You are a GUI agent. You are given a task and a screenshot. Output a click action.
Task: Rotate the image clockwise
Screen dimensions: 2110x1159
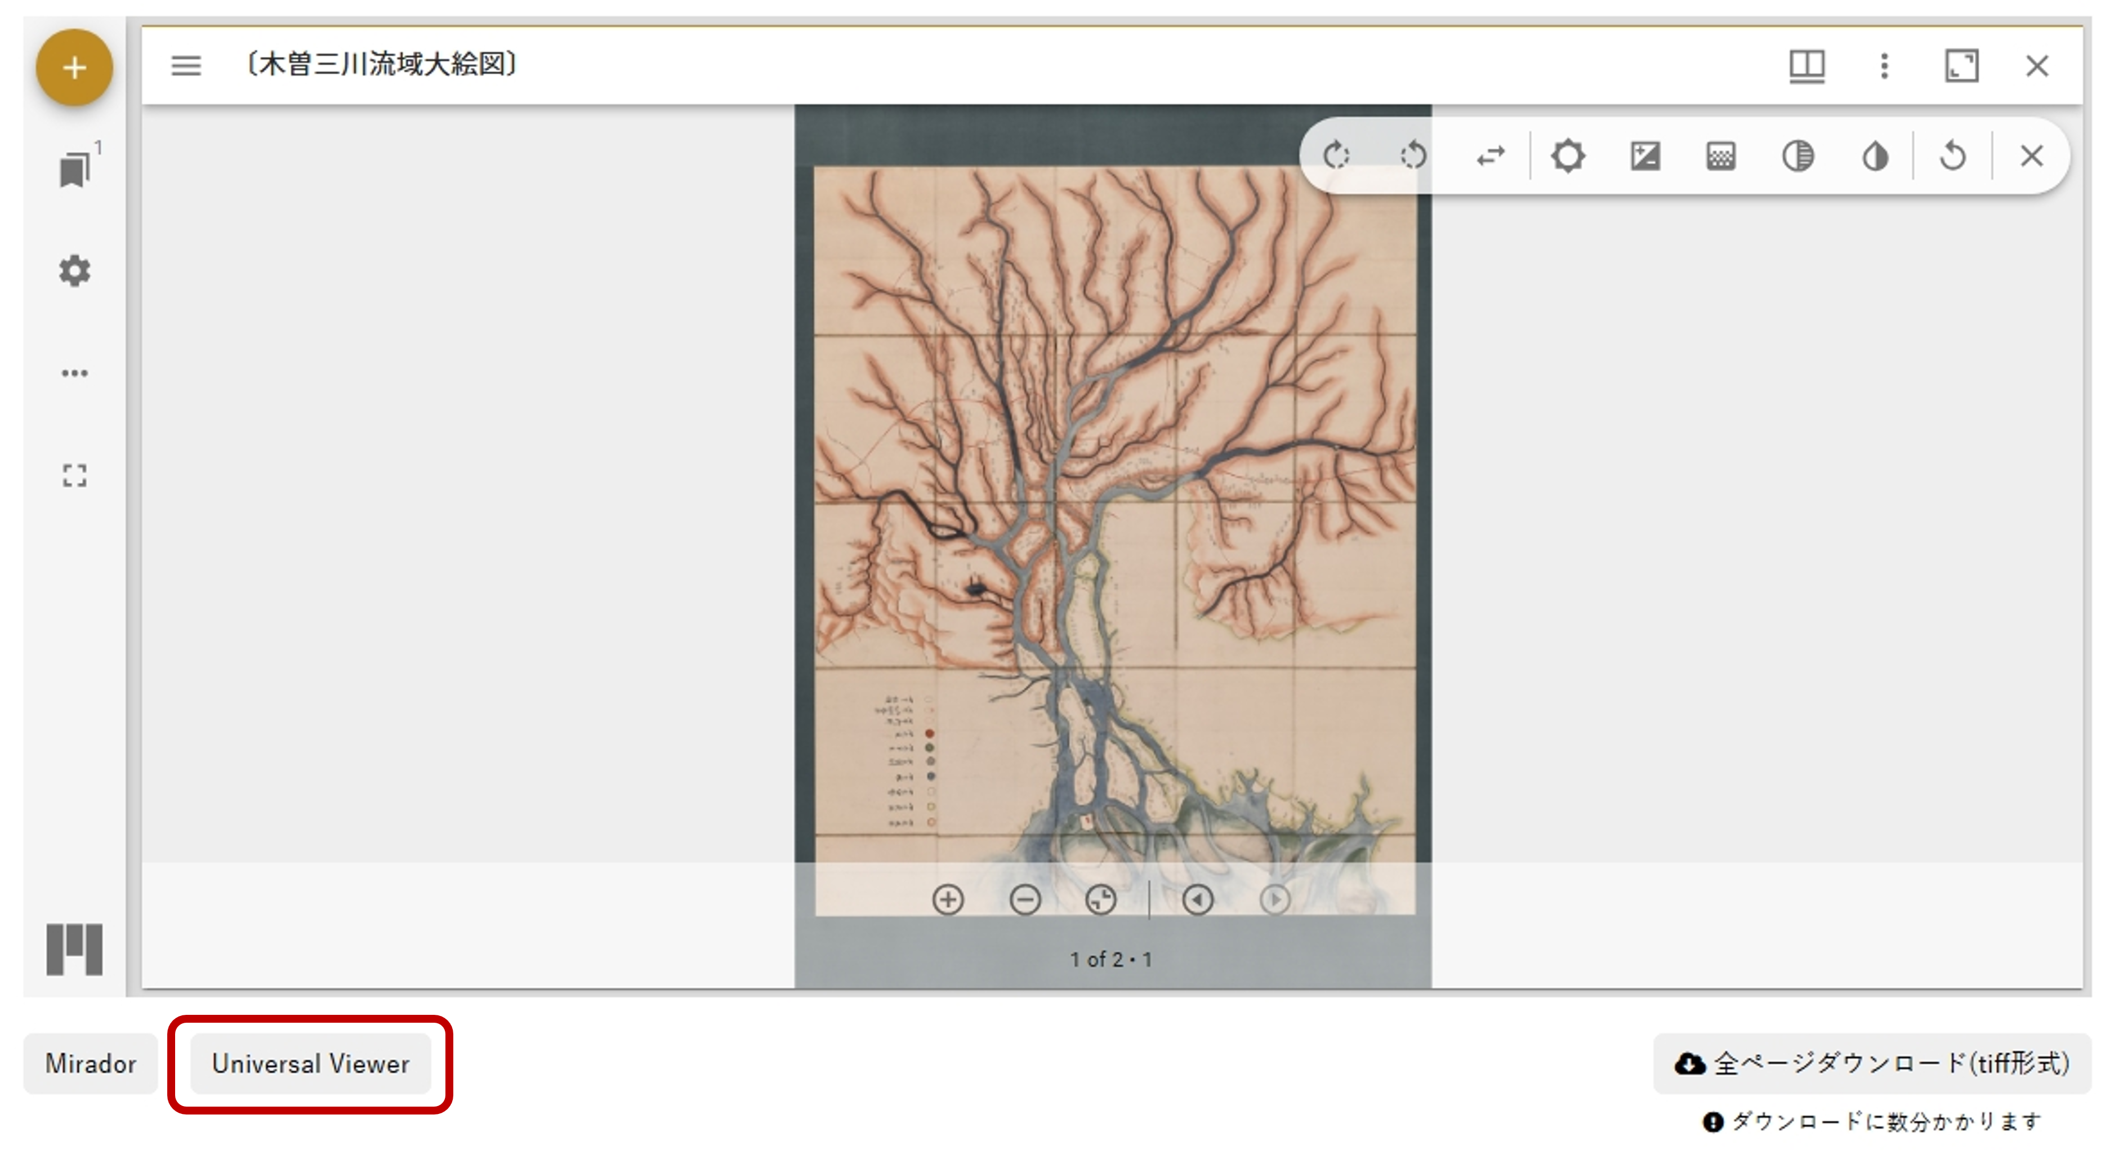tap(1336, 155)
